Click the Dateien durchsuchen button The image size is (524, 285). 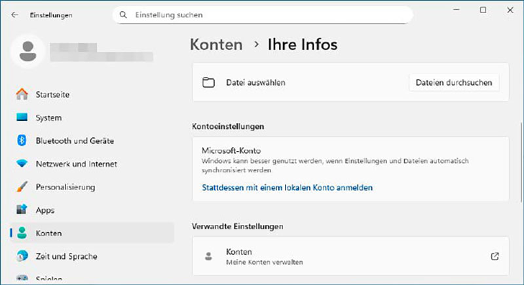(454, 82)
